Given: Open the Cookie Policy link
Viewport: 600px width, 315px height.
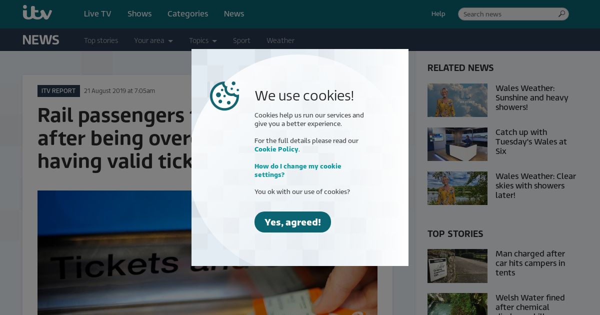Looking at the screenshot, I should pos(276,149).
